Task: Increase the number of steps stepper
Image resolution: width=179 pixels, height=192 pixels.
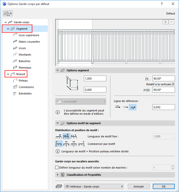Action: (173, 166)
